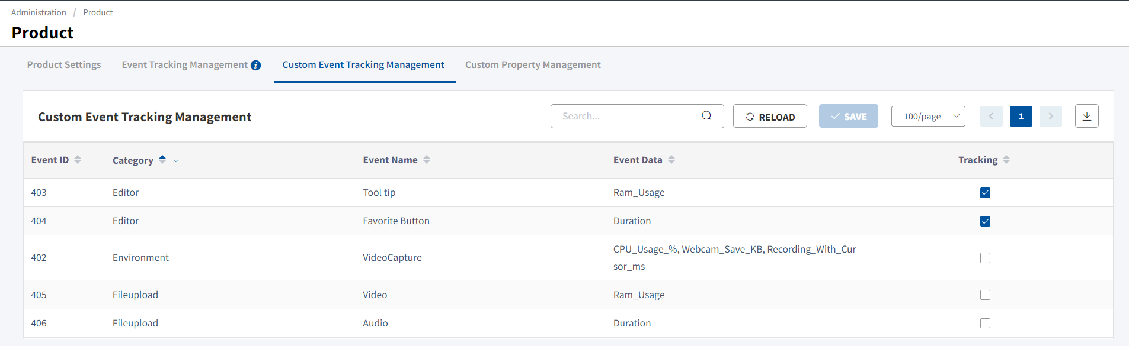This screenshot has width=1129, height=346.
Task: Click Fileupload category in row 406
Action: point(135,323)
